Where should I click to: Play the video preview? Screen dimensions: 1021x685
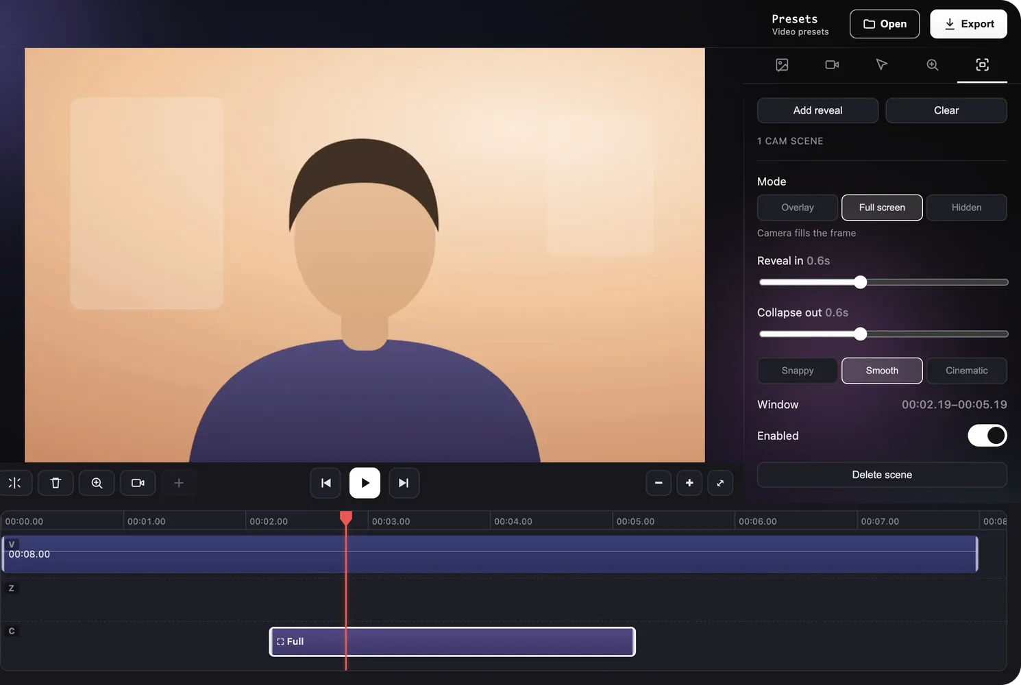(365, 483)
